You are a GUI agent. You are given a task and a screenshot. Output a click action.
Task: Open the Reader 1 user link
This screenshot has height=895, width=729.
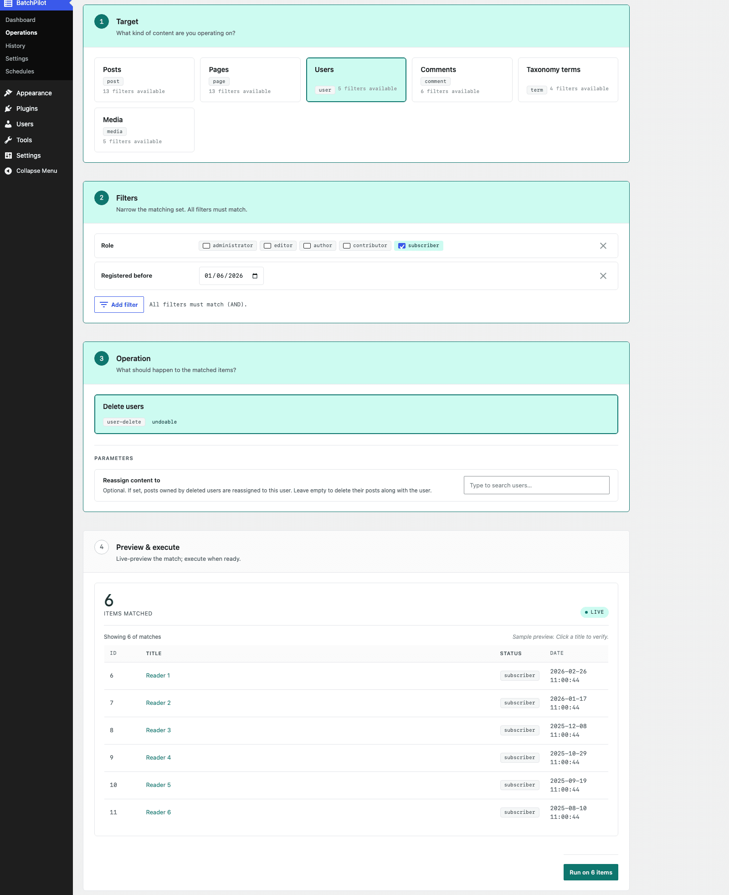[x=158, y=676]
